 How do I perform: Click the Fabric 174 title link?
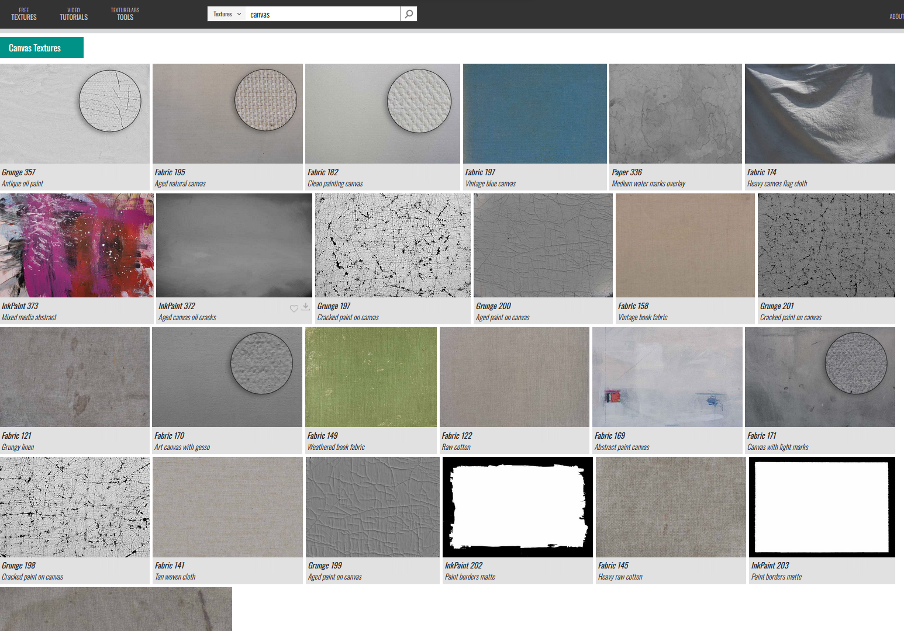(x=762, y=172)
